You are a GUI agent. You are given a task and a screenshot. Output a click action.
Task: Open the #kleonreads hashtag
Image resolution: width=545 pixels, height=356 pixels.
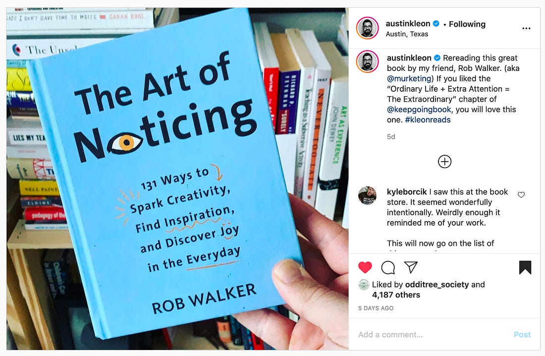[x=428, y=119]
